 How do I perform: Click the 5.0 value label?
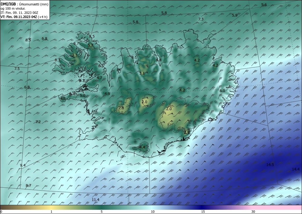pos(82,95)
